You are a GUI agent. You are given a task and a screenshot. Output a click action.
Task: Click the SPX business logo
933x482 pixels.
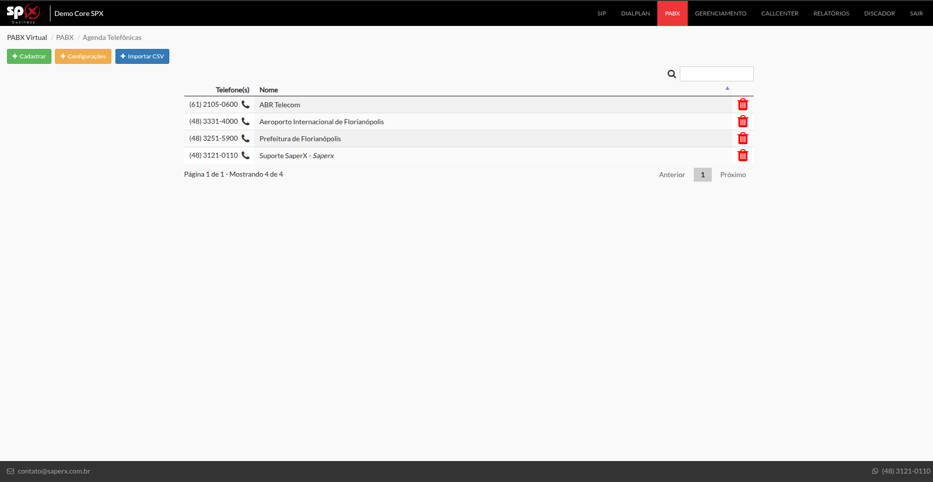click(x=23, y=13)
